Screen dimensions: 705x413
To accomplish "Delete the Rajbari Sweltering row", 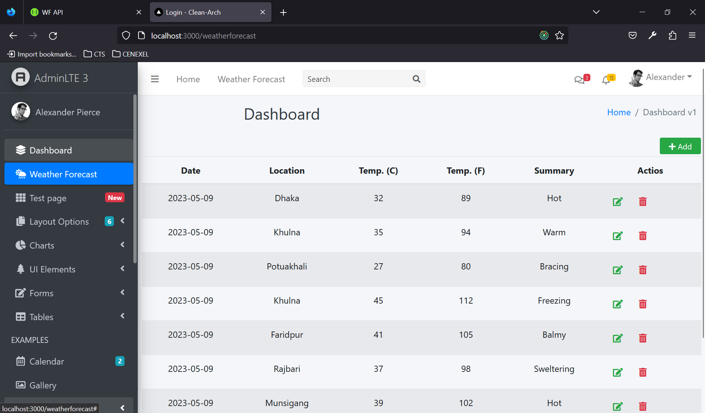I will [x=642, y=372].
